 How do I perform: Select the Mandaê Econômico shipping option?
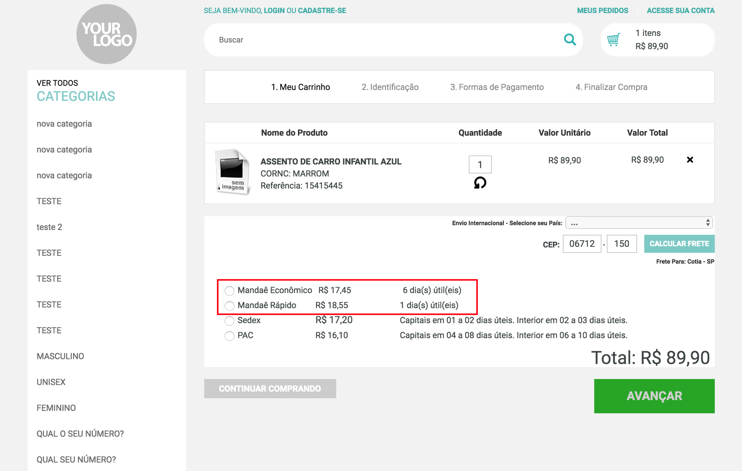click(229, 291)
